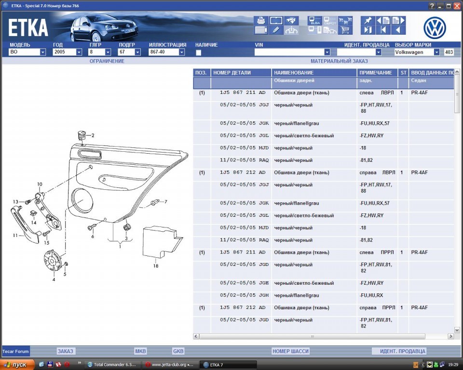The height and width of the screenshot is (370, 463).
Task: Click the VIN input field
Action: (289, 52)
